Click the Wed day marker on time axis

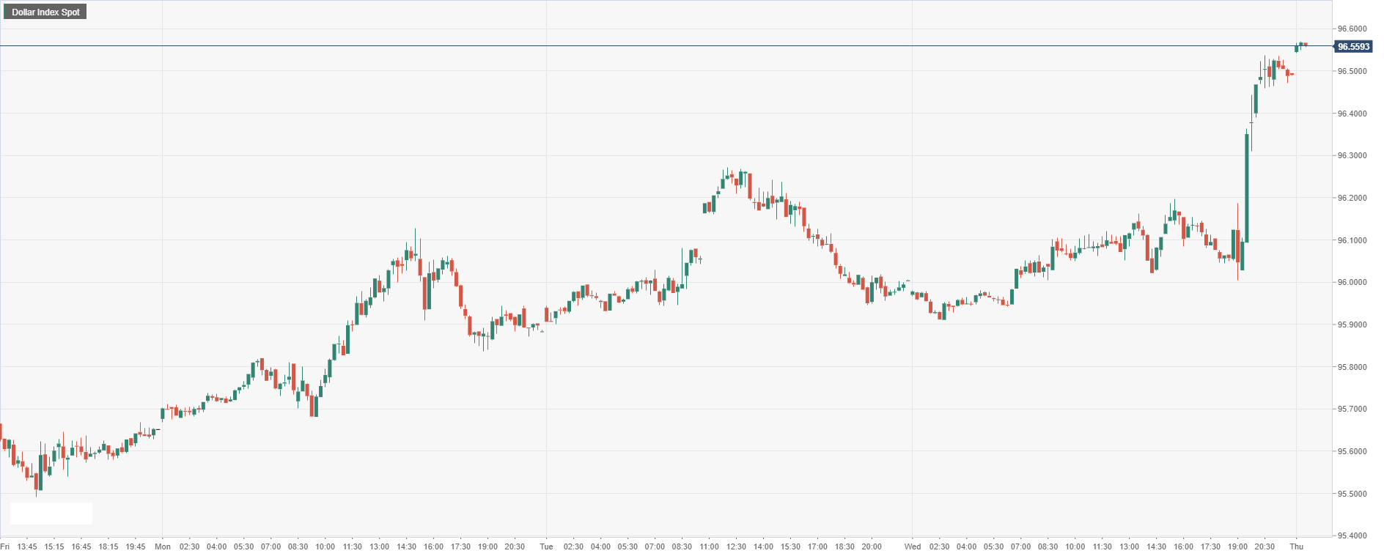(912, 546)
